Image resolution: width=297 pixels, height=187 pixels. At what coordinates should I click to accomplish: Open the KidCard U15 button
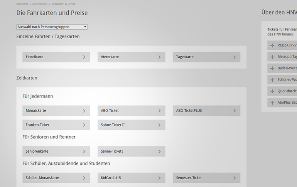click(x=131, y=178)
